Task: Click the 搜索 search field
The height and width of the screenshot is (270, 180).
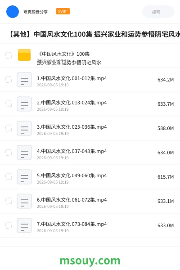Action: click(158, 12)
